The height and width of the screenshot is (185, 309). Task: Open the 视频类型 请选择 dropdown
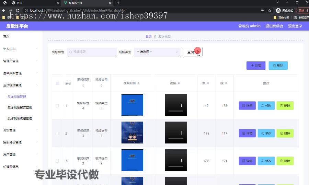[157, 52]
